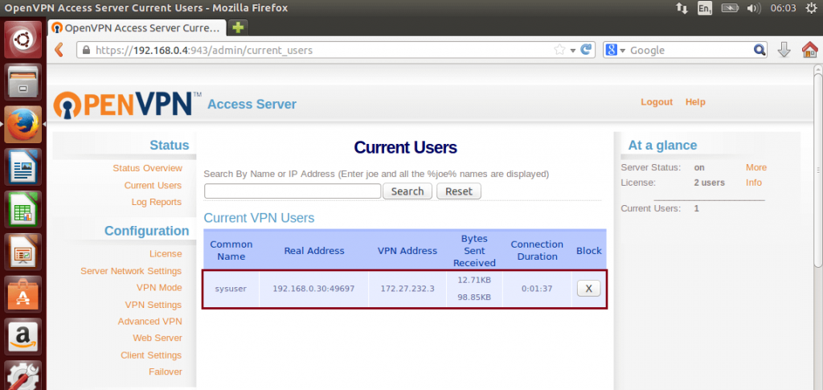Open Advanced VPN link

(x=149, y=321)
